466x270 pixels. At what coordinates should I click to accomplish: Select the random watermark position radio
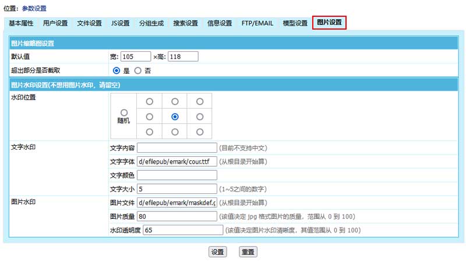point(123,112)
